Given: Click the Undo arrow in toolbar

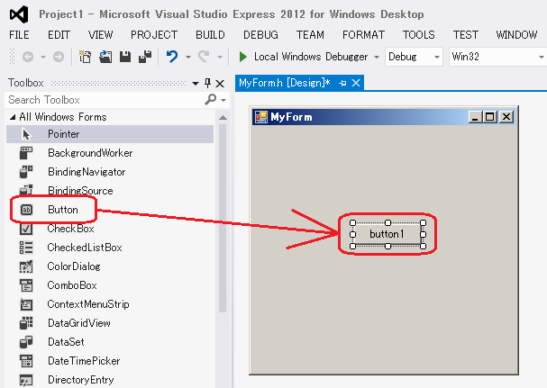Looking at the screenshot, I should tap(171, 57).
